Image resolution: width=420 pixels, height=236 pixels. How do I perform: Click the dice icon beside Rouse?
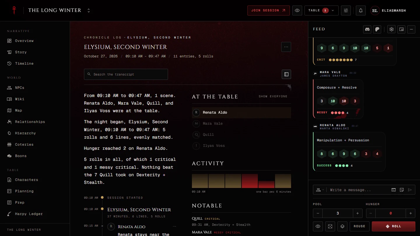point(330,226)
